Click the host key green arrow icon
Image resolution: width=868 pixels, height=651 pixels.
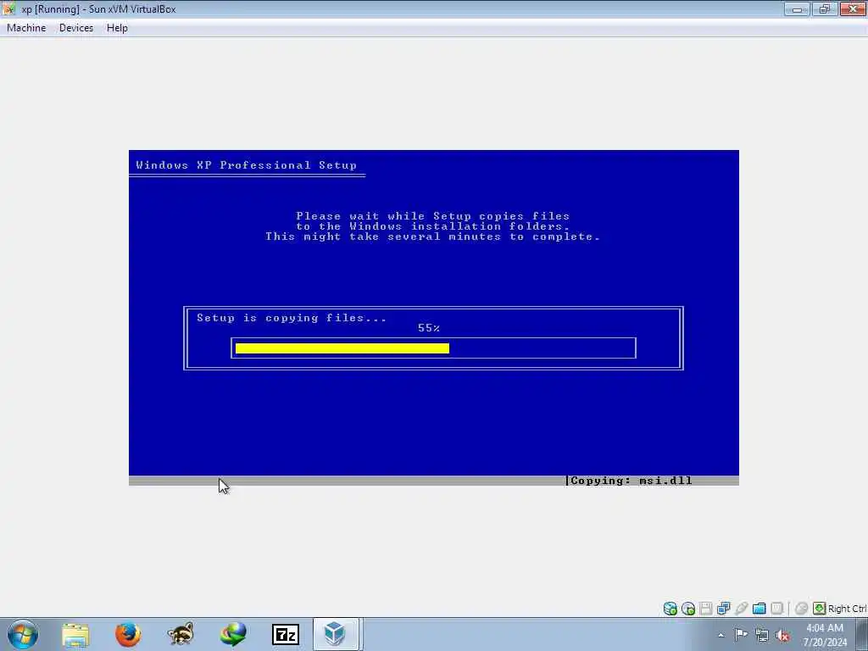tap(820, 609)
